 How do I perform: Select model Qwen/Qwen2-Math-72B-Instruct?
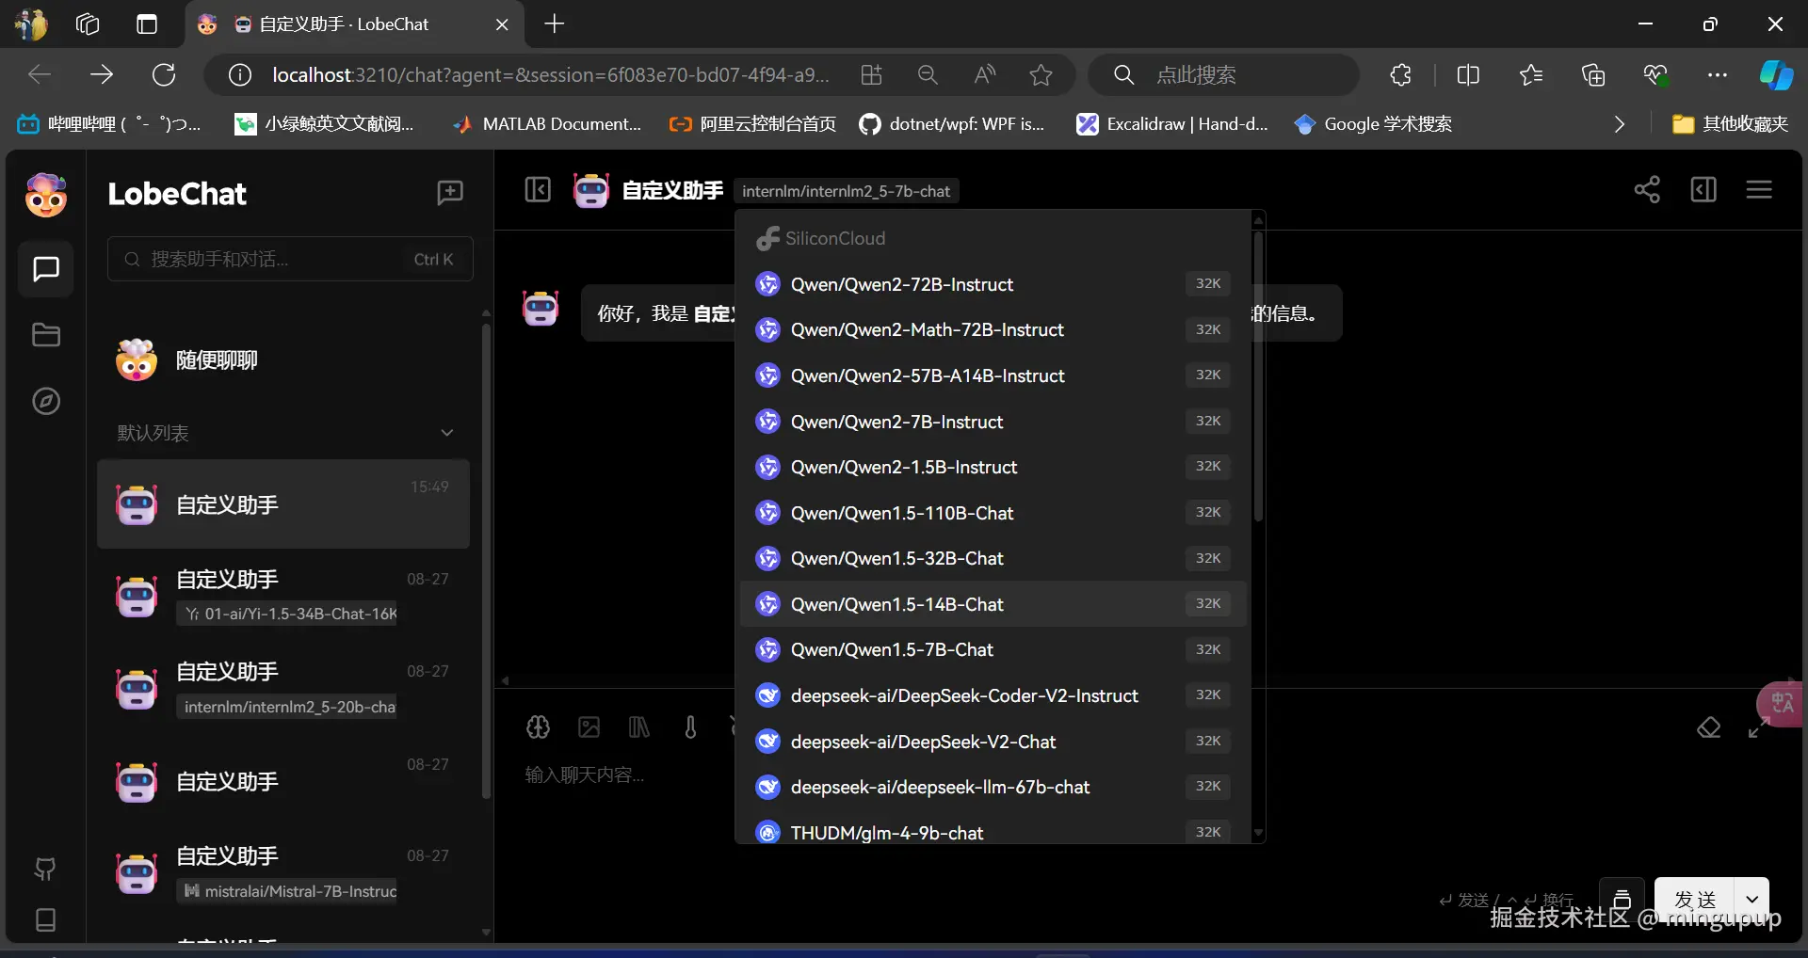[993, 330]
